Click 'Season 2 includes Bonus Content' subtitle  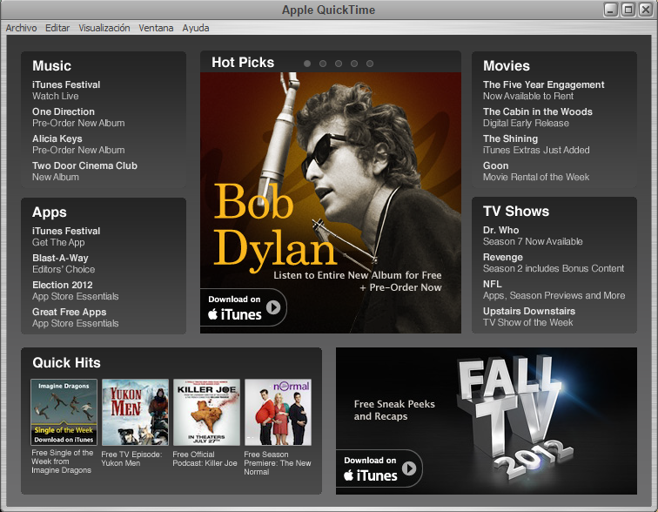pyautogui.click(x=554, y=268)
